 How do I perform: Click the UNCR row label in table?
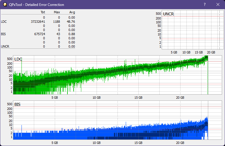(x=5, y=46)
